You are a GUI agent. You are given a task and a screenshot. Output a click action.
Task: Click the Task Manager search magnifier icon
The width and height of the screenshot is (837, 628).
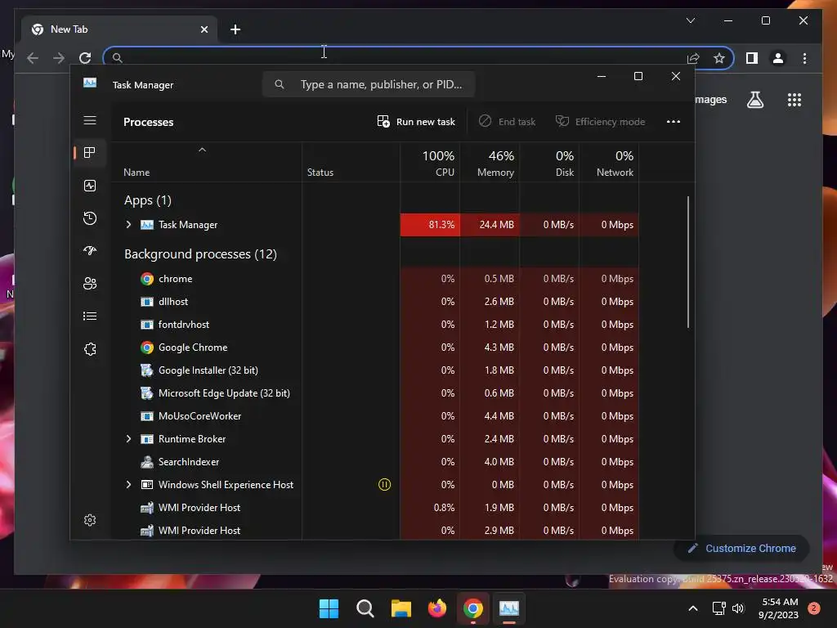(280, 84)
